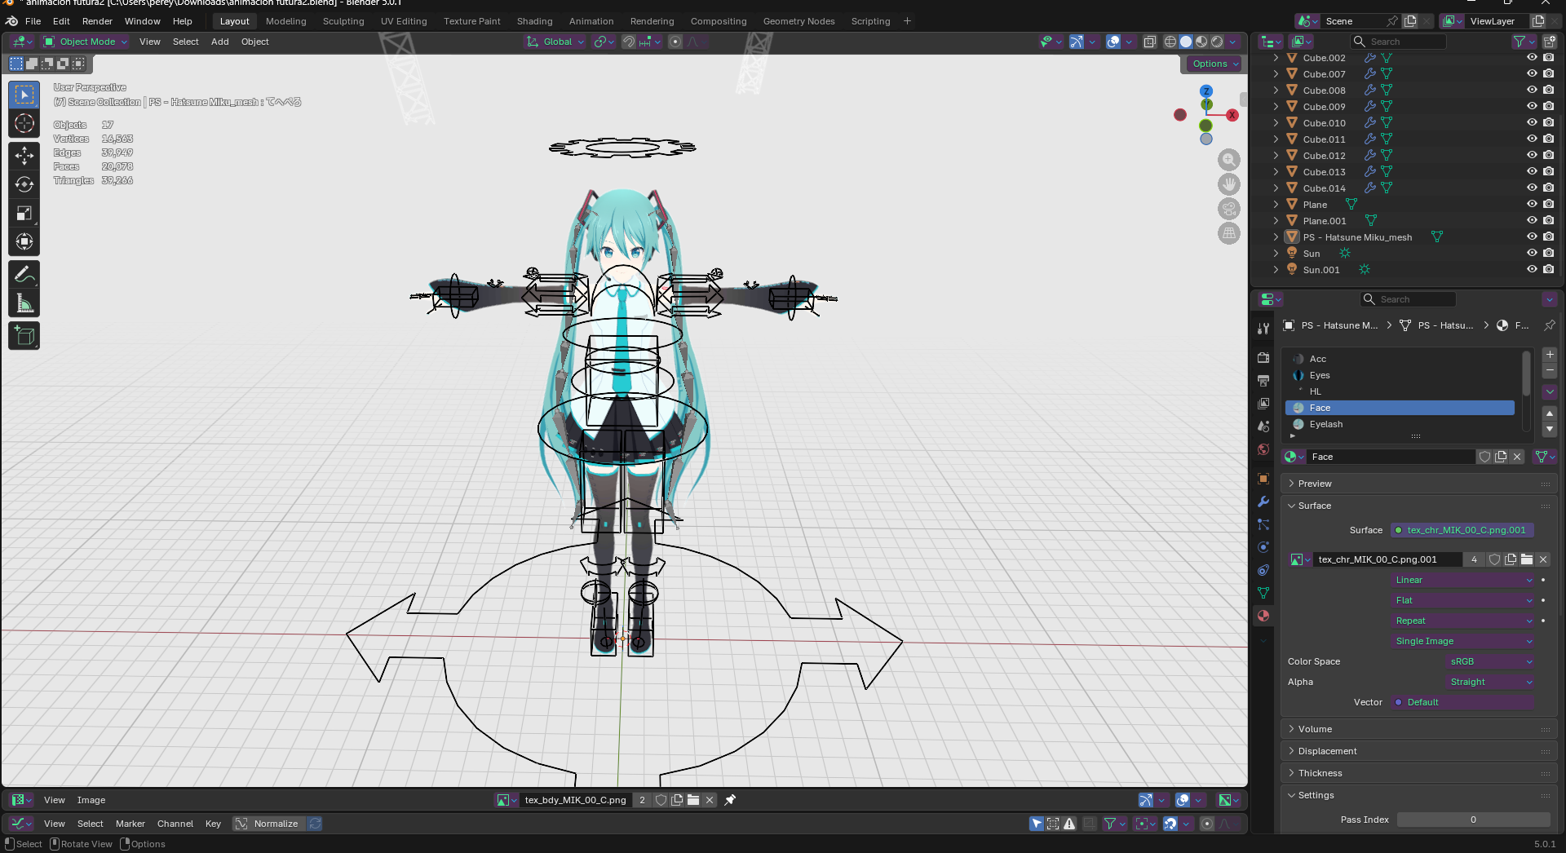Click the viewport Options button

coord(1214,64)
